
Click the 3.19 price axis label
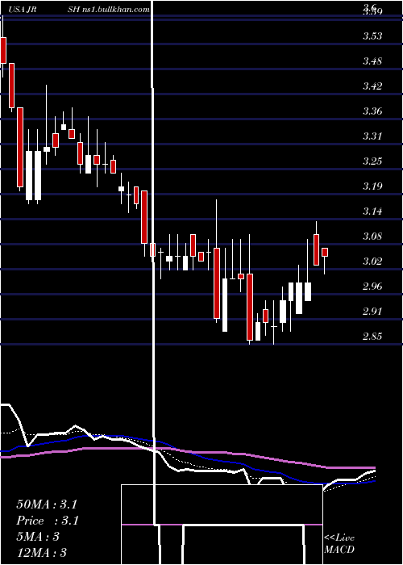(x=372, y=186)
